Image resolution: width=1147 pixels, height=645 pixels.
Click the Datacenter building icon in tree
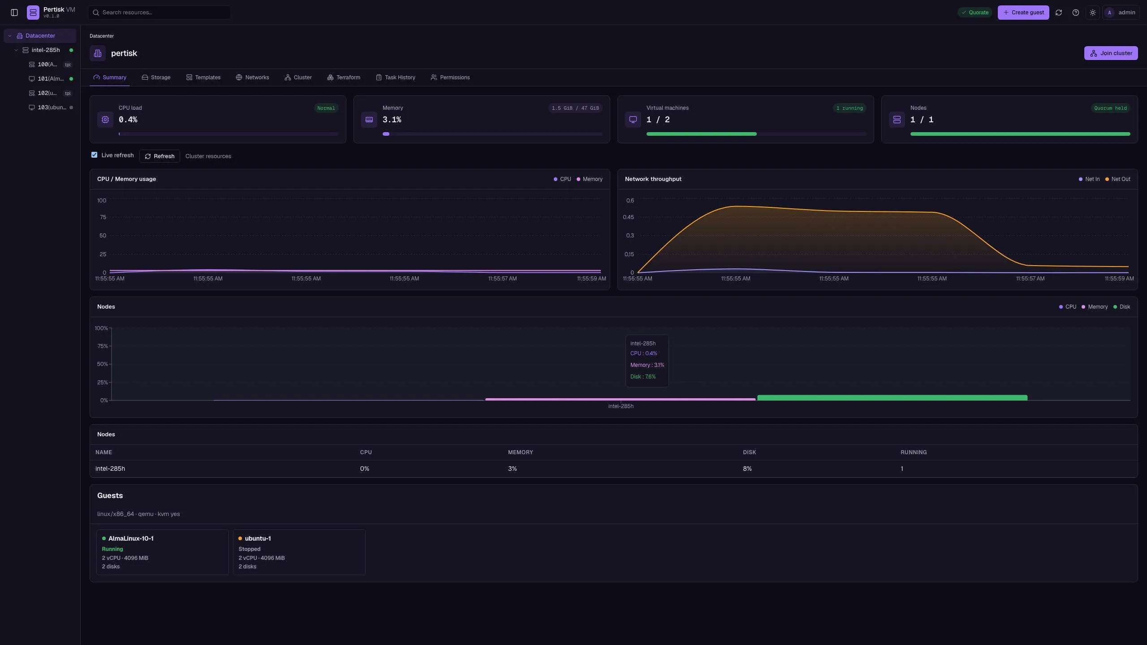[x=20, y=36]
